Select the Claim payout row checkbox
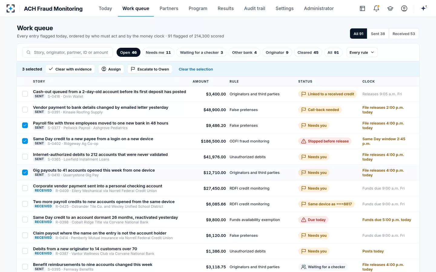Screen dimensions: 436x272 (25, 235)
